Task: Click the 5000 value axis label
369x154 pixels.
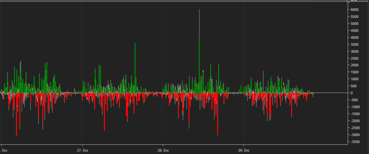Action: [x=355, y=24]
